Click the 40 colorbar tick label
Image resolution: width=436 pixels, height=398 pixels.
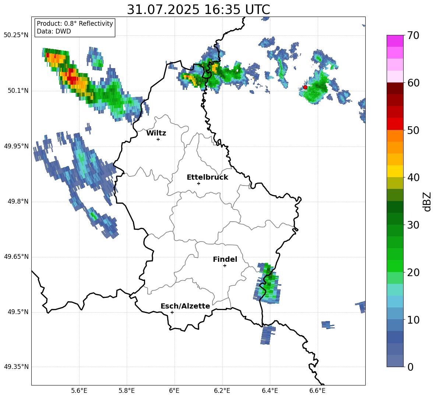coord(413,177)
